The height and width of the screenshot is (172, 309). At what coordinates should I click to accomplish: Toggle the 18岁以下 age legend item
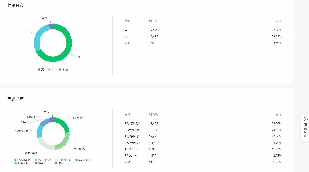pyautogui.click(x=21, y=163)
